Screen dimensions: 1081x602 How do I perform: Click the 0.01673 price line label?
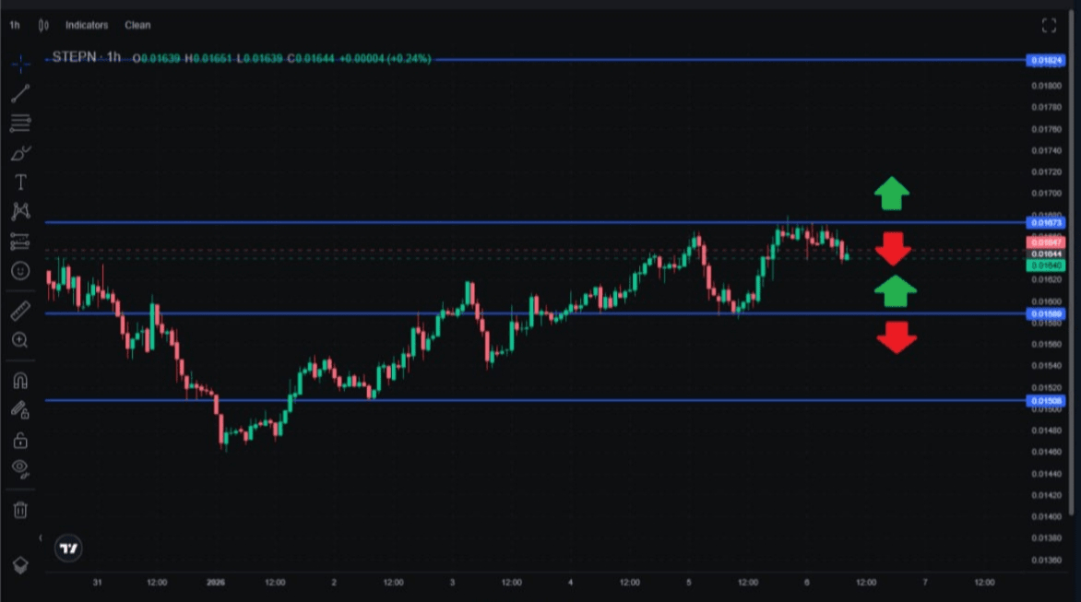click(x=1046, y=222)
